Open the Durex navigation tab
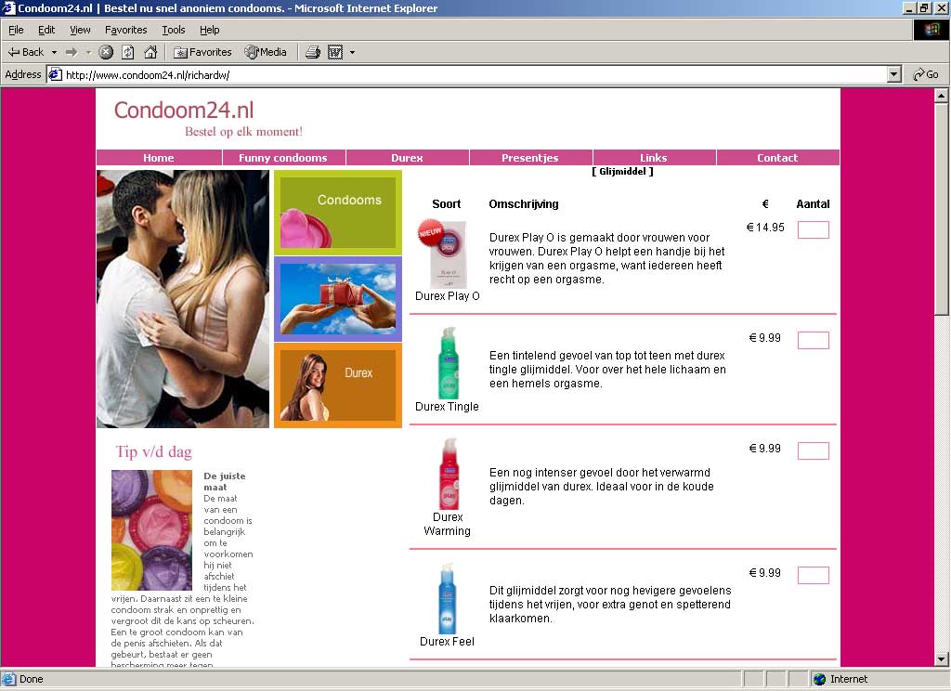 tap(407, 158)
